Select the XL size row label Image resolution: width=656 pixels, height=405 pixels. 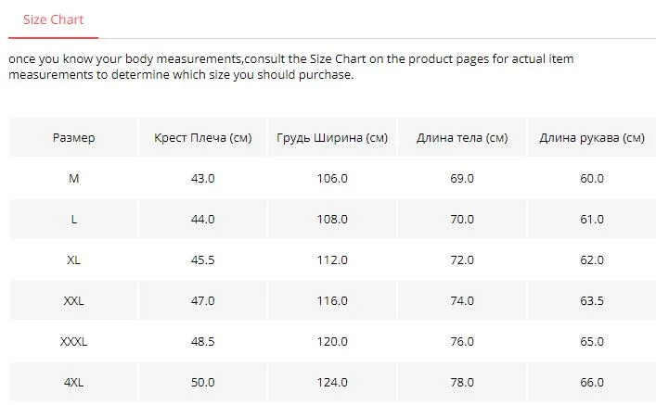tap(73, 260)
